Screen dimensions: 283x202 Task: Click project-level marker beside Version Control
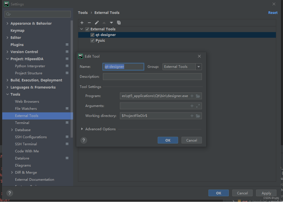[x=67, y=52]
